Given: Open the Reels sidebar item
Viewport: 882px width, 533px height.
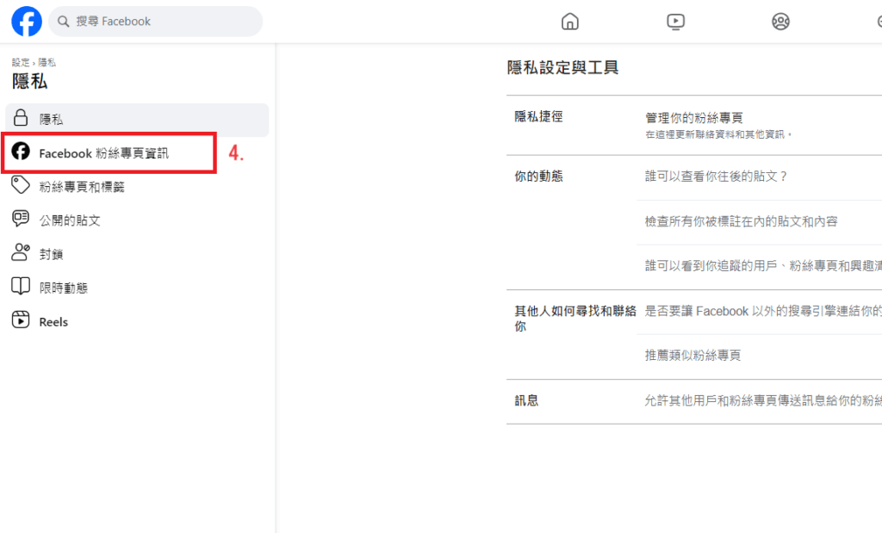Looking at the screenshot, I should coord(53,322).
